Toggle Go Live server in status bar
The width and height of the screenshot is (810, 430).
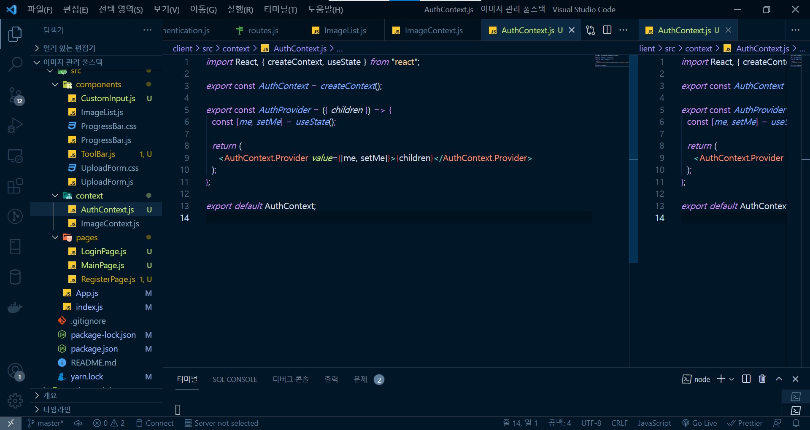click(x=699, y=423)
